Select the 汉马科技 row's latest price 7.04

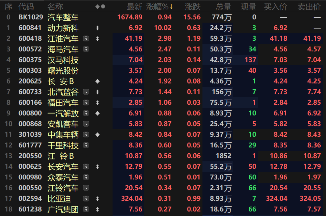tap(136, 60)
